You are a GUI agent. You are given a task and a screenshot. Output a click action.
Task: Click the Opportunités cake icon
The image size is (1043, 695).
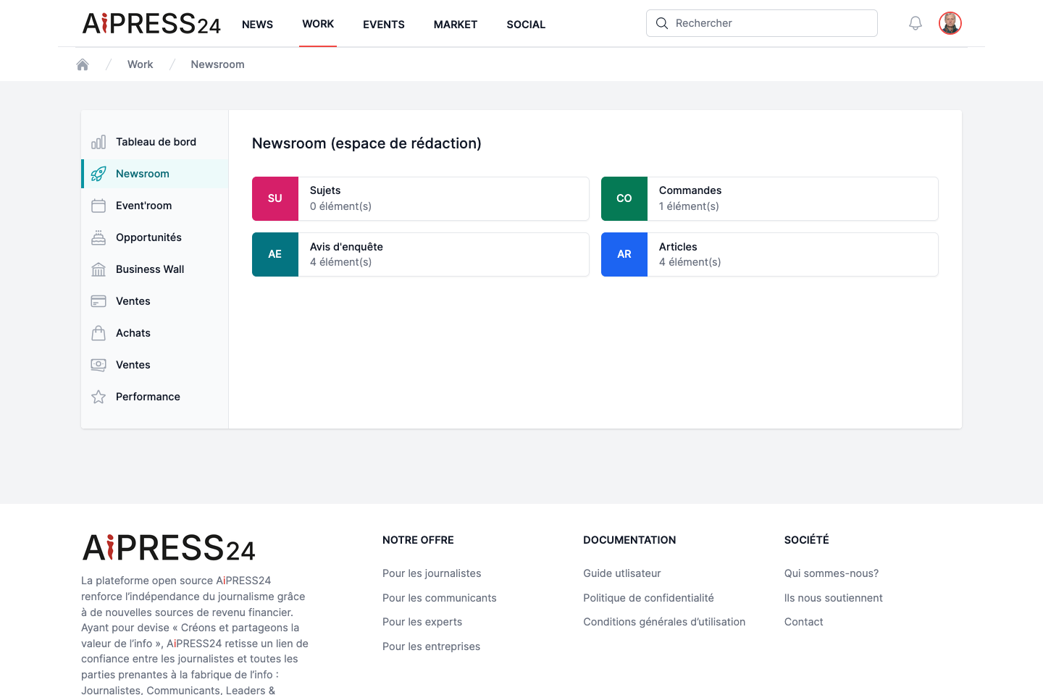99,237
